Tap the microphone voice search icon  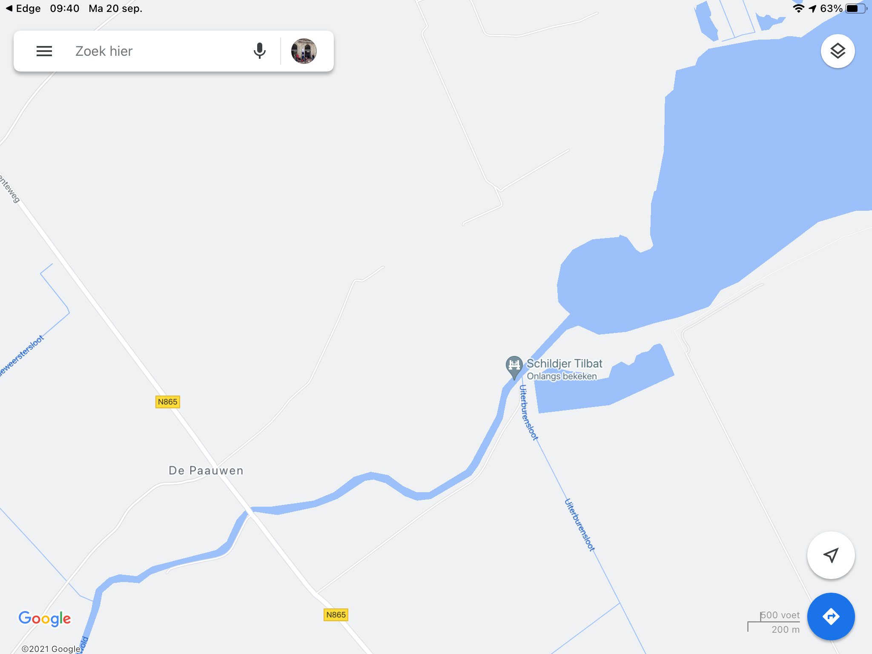[259, 51]
